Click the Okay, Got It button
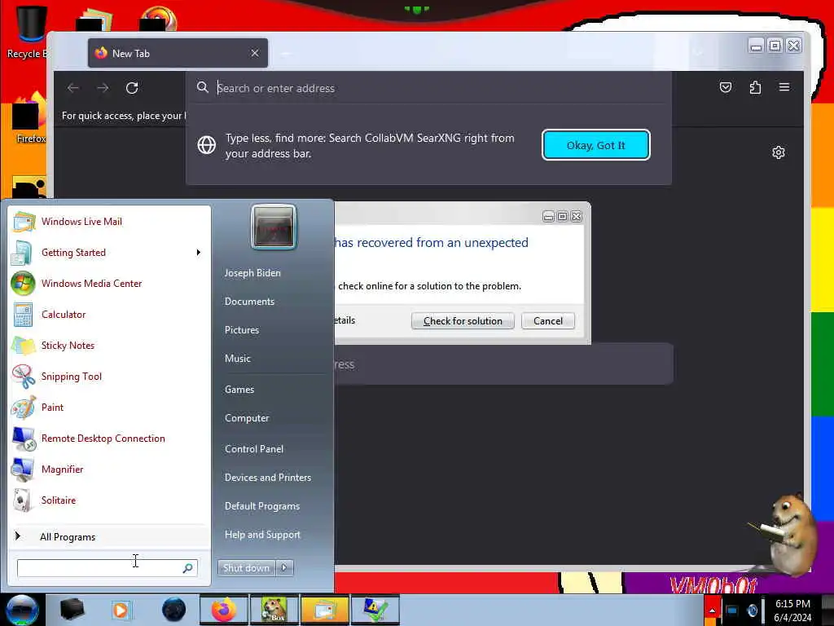 595,145
